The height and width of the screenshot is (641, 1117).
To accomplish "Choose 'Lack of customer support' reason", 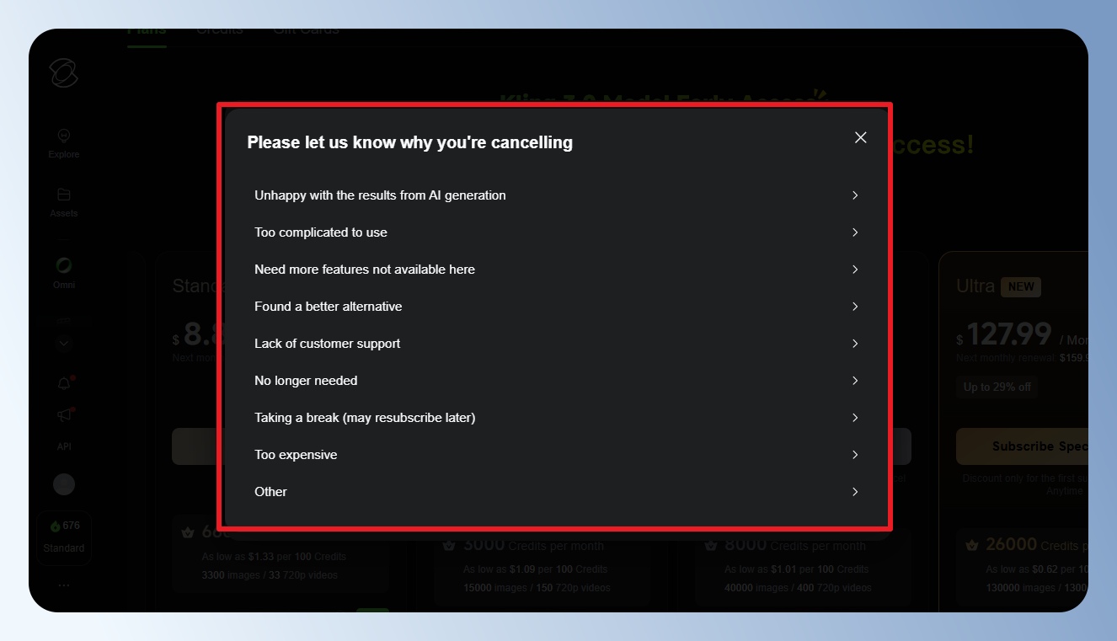I will 328,344.
